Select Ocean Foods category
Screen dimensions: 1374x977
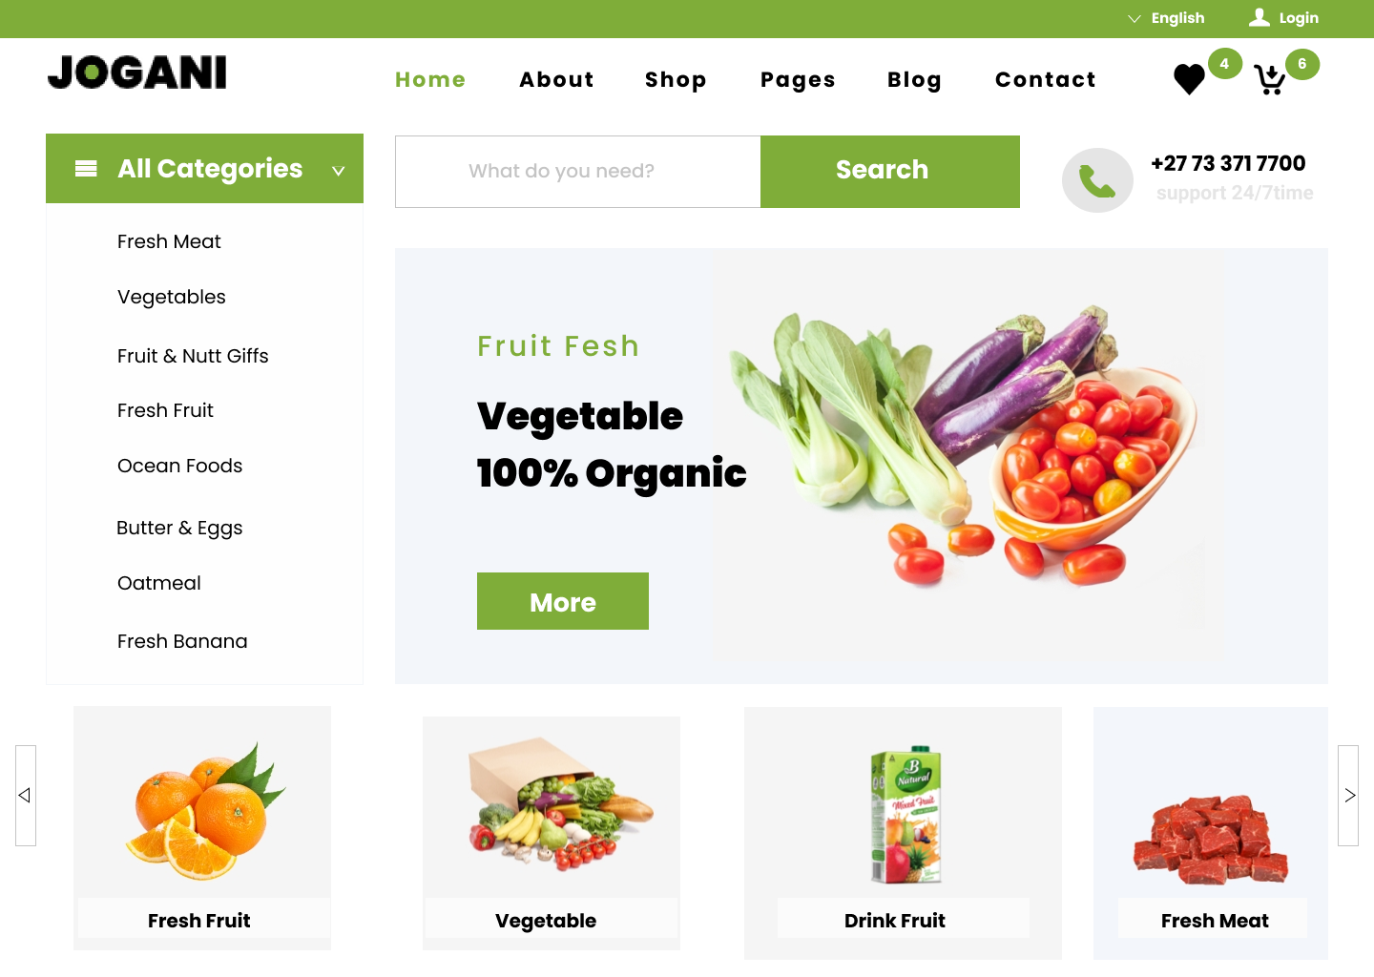click(x=179, y=466)
